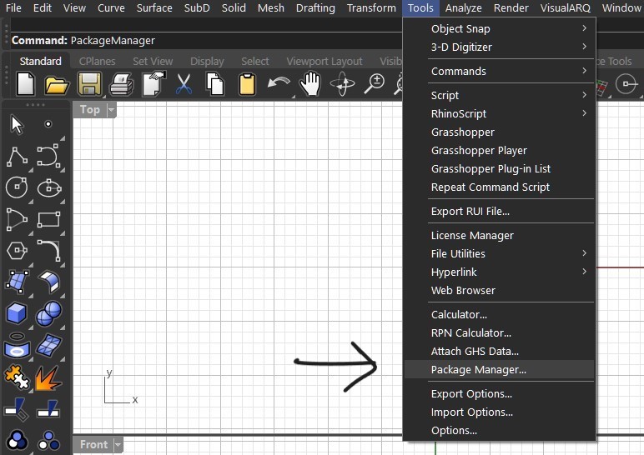Viewport: 644px width, 455px height.
Task: Expand the Object Snap submenu
Action: [499, 28]
